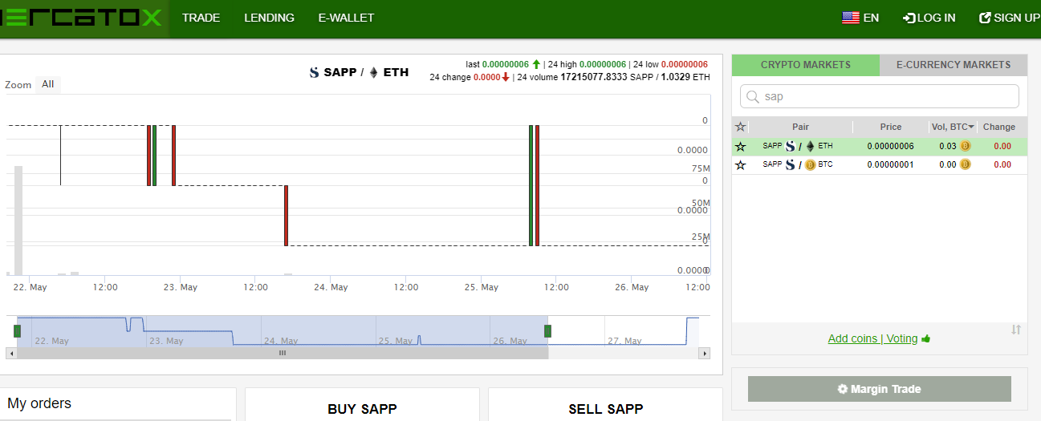The height and width of the screenshot is (421, 1041).
Task: Click chart navigator scrollbar thumb
Action: pyautogui.click(x=282, y=353)
